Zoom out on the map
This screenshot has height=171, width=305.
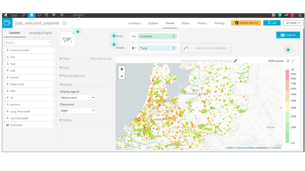pos(122,76)
